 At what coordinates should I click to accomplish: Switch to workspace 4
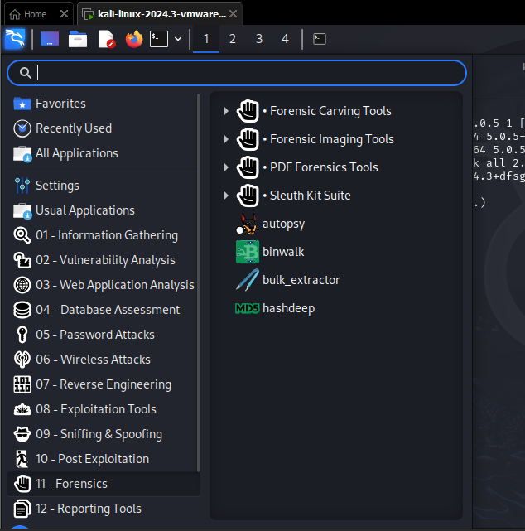[285, 39]
